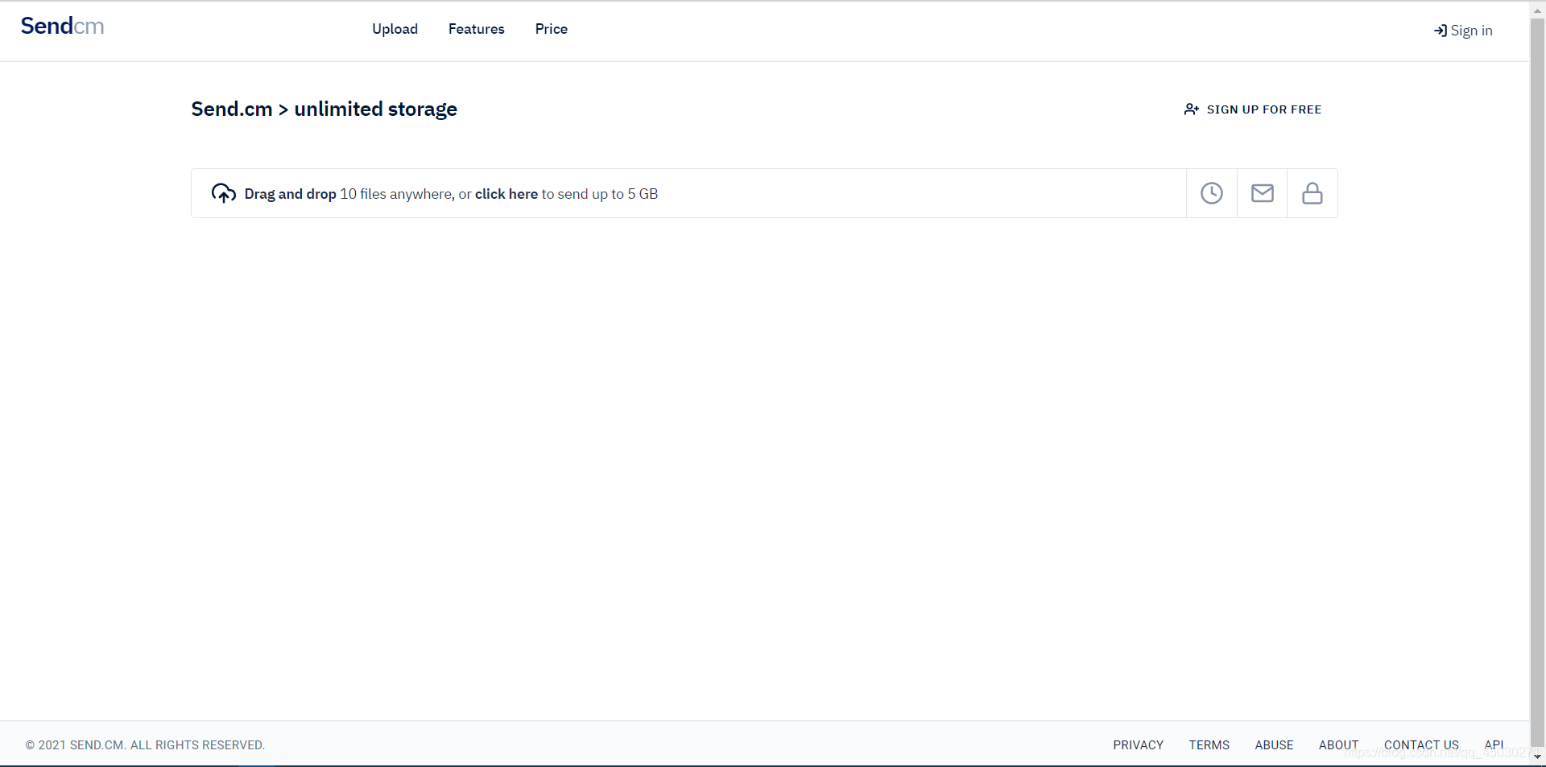Screen dimensions: 1546x767
Task: Click the cloud upload icon
Action: pos(224,193)
